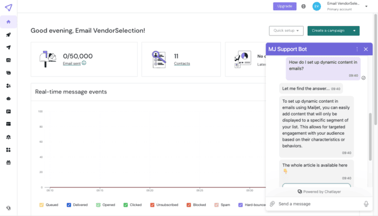
Task: Open the four-squares apps icon
Action: (9, 150)
